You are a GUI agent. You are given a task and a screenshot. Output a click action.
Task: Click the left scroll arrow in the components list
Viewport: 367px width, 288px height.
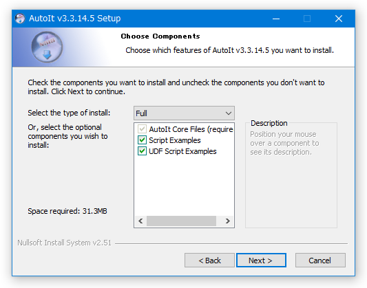tap(140, 221)
